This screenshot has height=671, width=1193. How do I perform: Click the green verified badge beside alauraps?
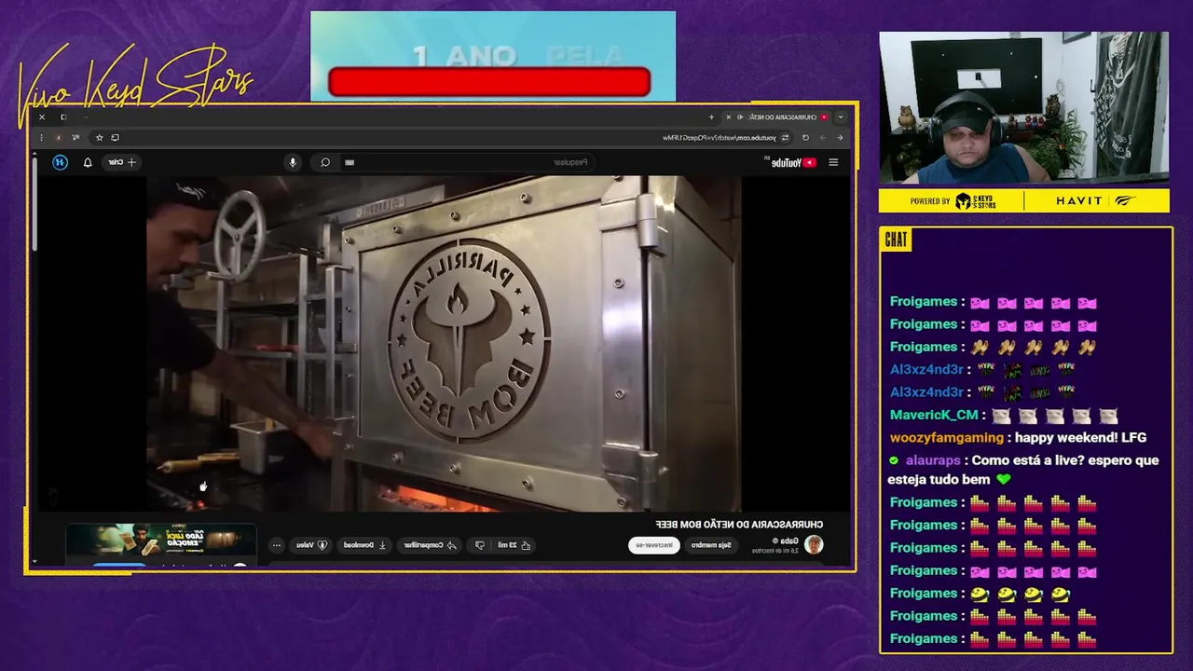[x=894, y=460]
